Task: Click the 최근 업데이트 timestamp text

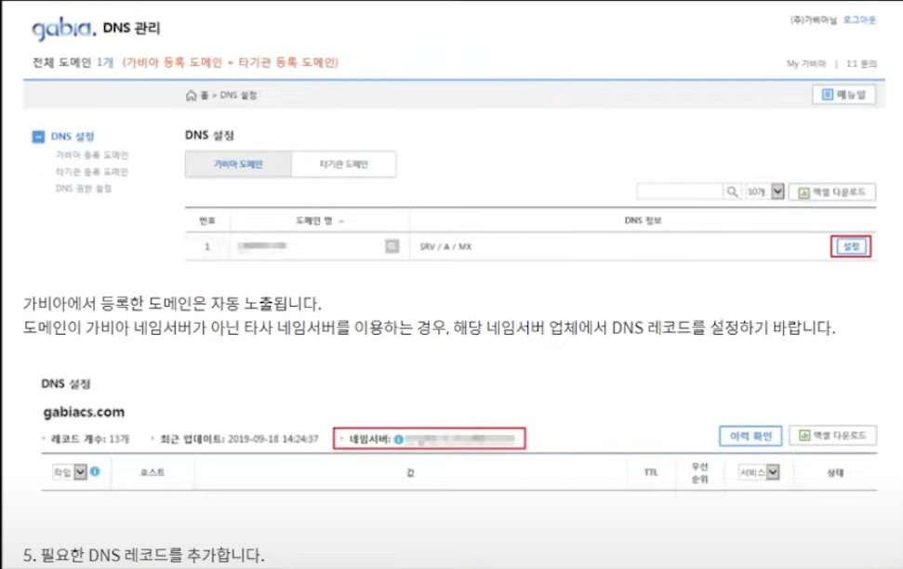Action: coord(239,439)
